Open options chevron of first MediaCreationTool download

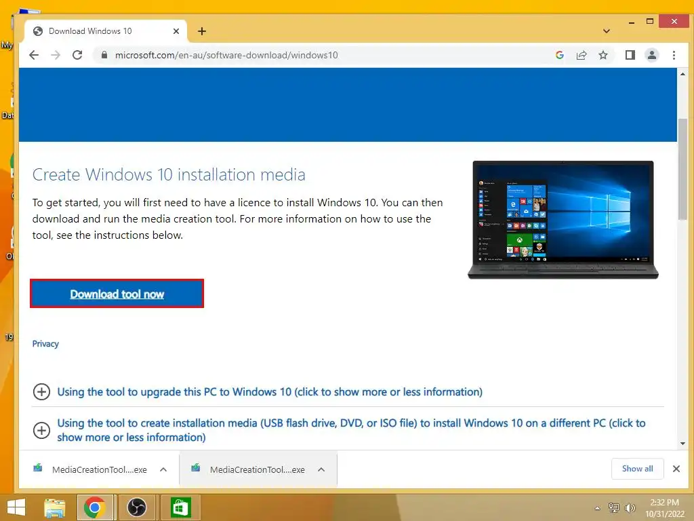[163, 469]
